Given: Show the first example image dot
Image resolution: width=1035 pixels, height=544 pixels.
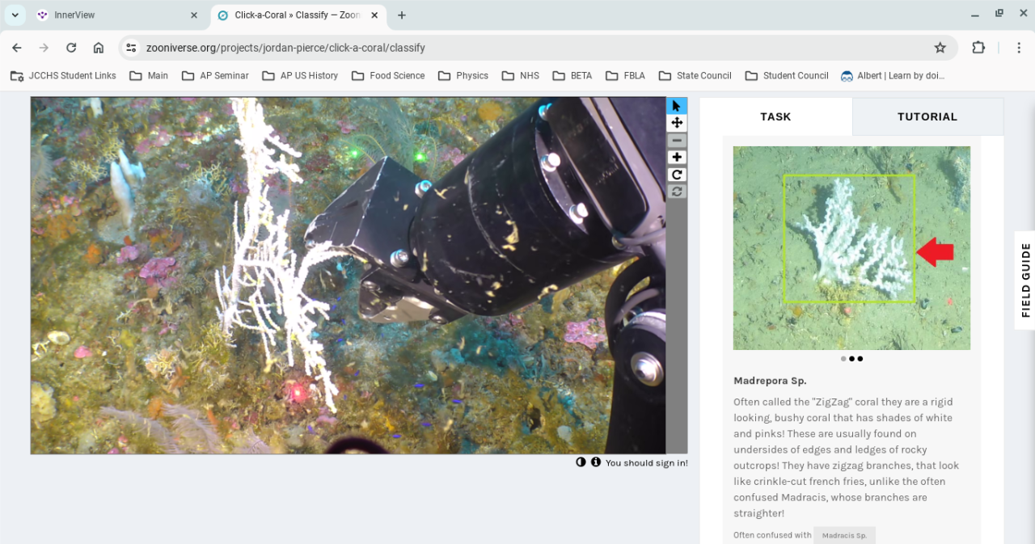Looking at the screenshot, I should [843, 359].
